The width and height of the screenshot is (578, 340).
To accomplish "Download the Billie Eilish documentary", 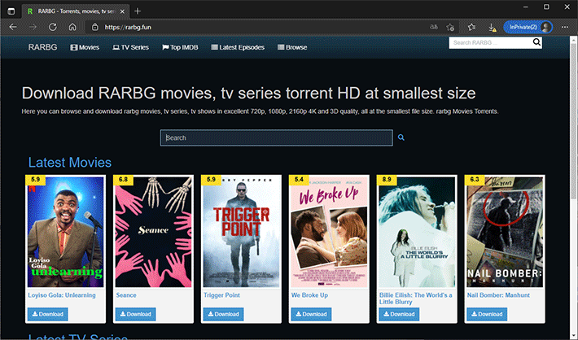I will point(399,314).
